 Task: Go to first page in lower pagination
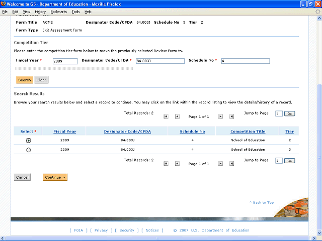(x=166, y=164)
